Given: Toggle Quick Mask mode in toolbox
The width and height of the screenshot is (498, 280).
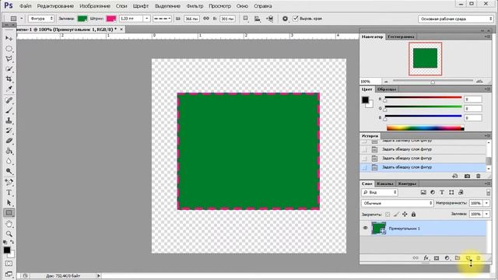Looking at the screenshot, I should coord(9,264).
